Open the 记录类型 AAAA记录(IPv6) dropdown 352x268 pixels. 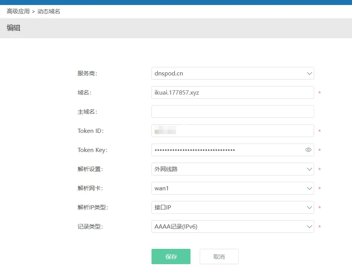[233, 226]
